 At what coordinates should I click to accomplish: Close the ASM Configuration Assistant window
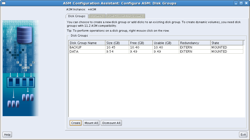(x=246, y=3)
